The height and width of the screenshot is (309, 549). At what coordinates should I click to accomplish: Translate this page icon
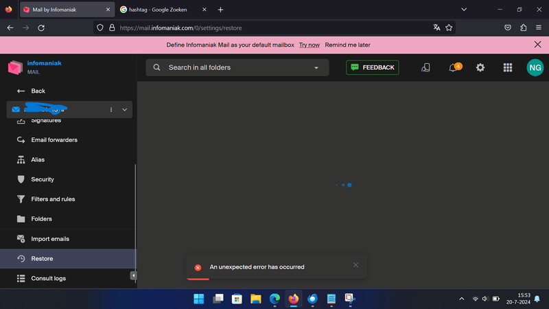pos(436,27)
